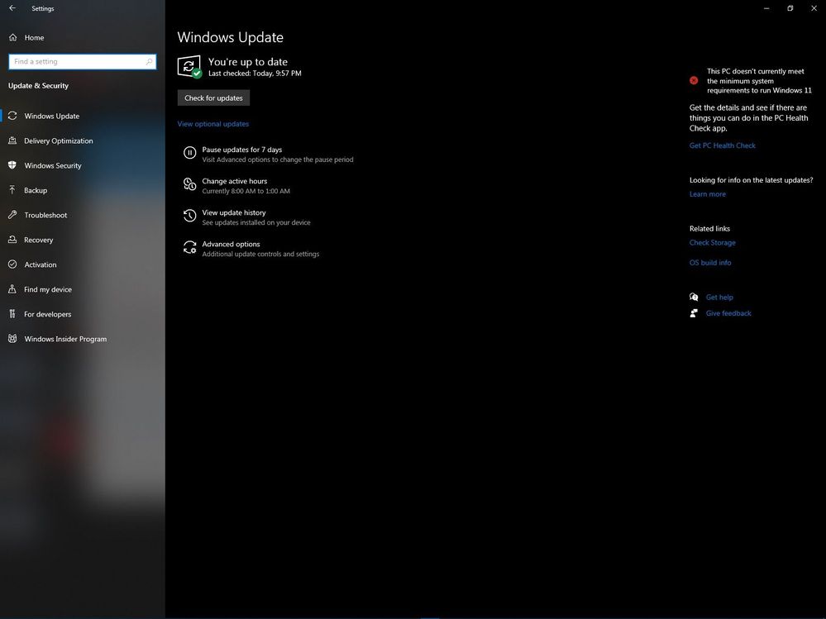Click the Recovery icon

[x=12, y=240]
